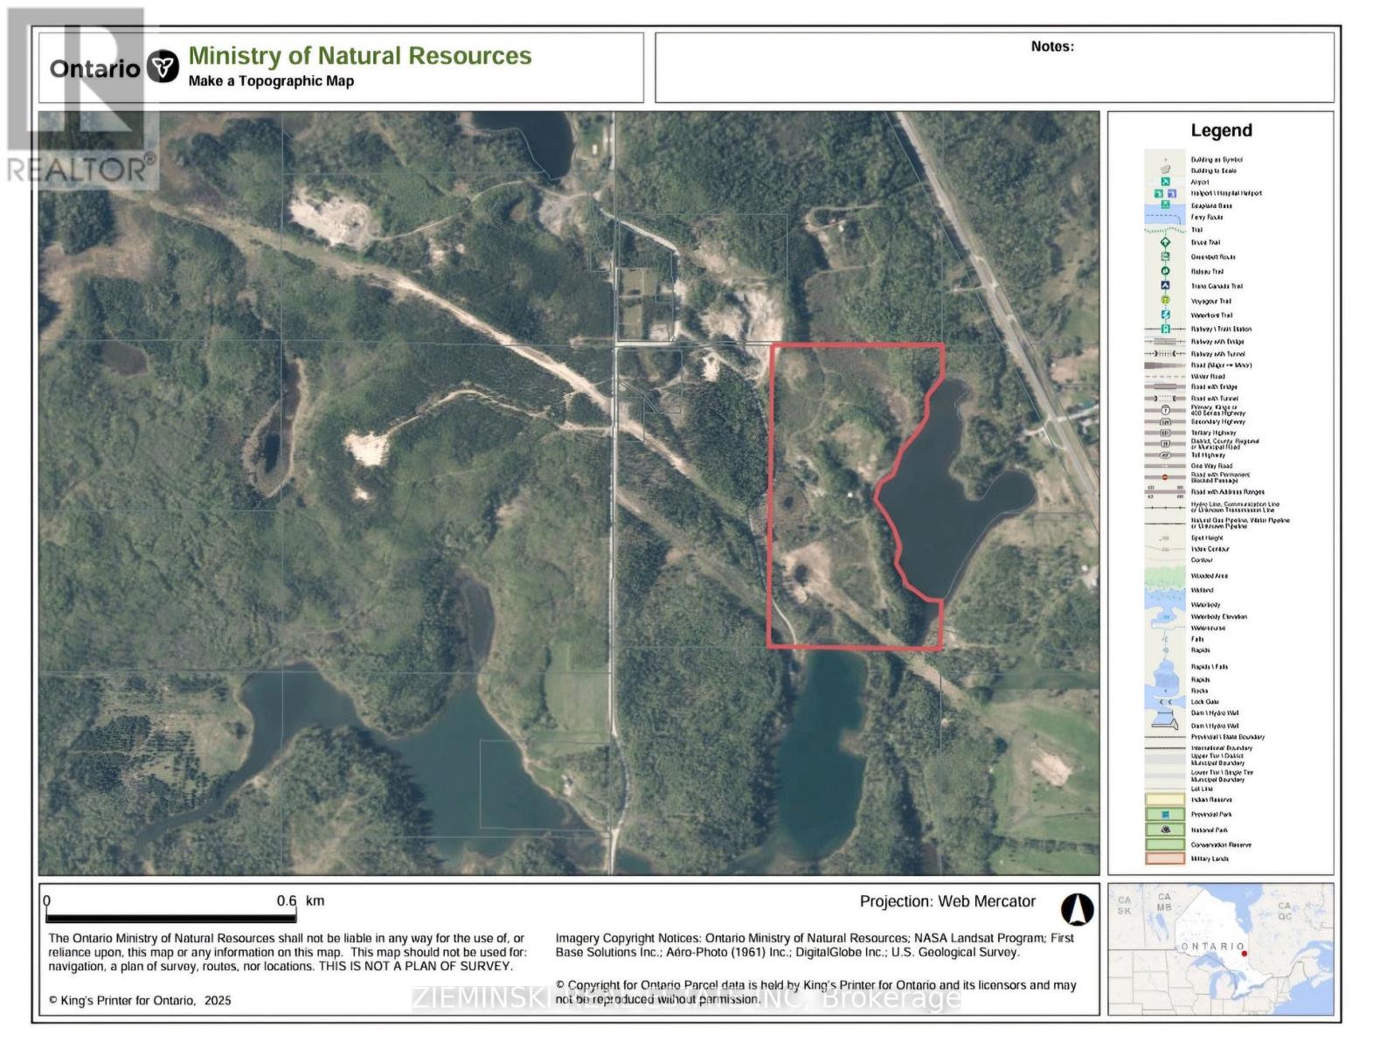Click the Seaplane Base legend symbol
1373x1049 pixels.
[1165, 204]
